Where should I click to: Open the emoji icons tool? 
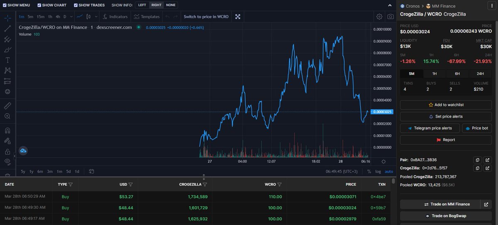(x=7, y=91)
